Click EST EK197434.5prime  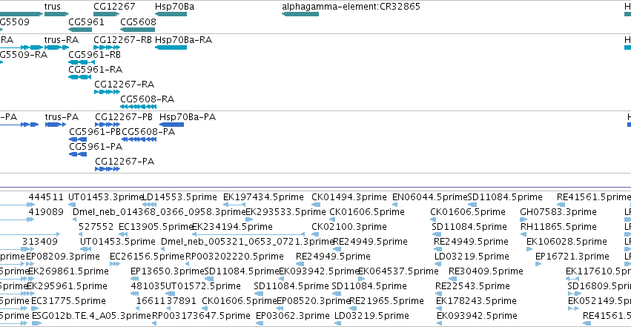coord(263,197)
